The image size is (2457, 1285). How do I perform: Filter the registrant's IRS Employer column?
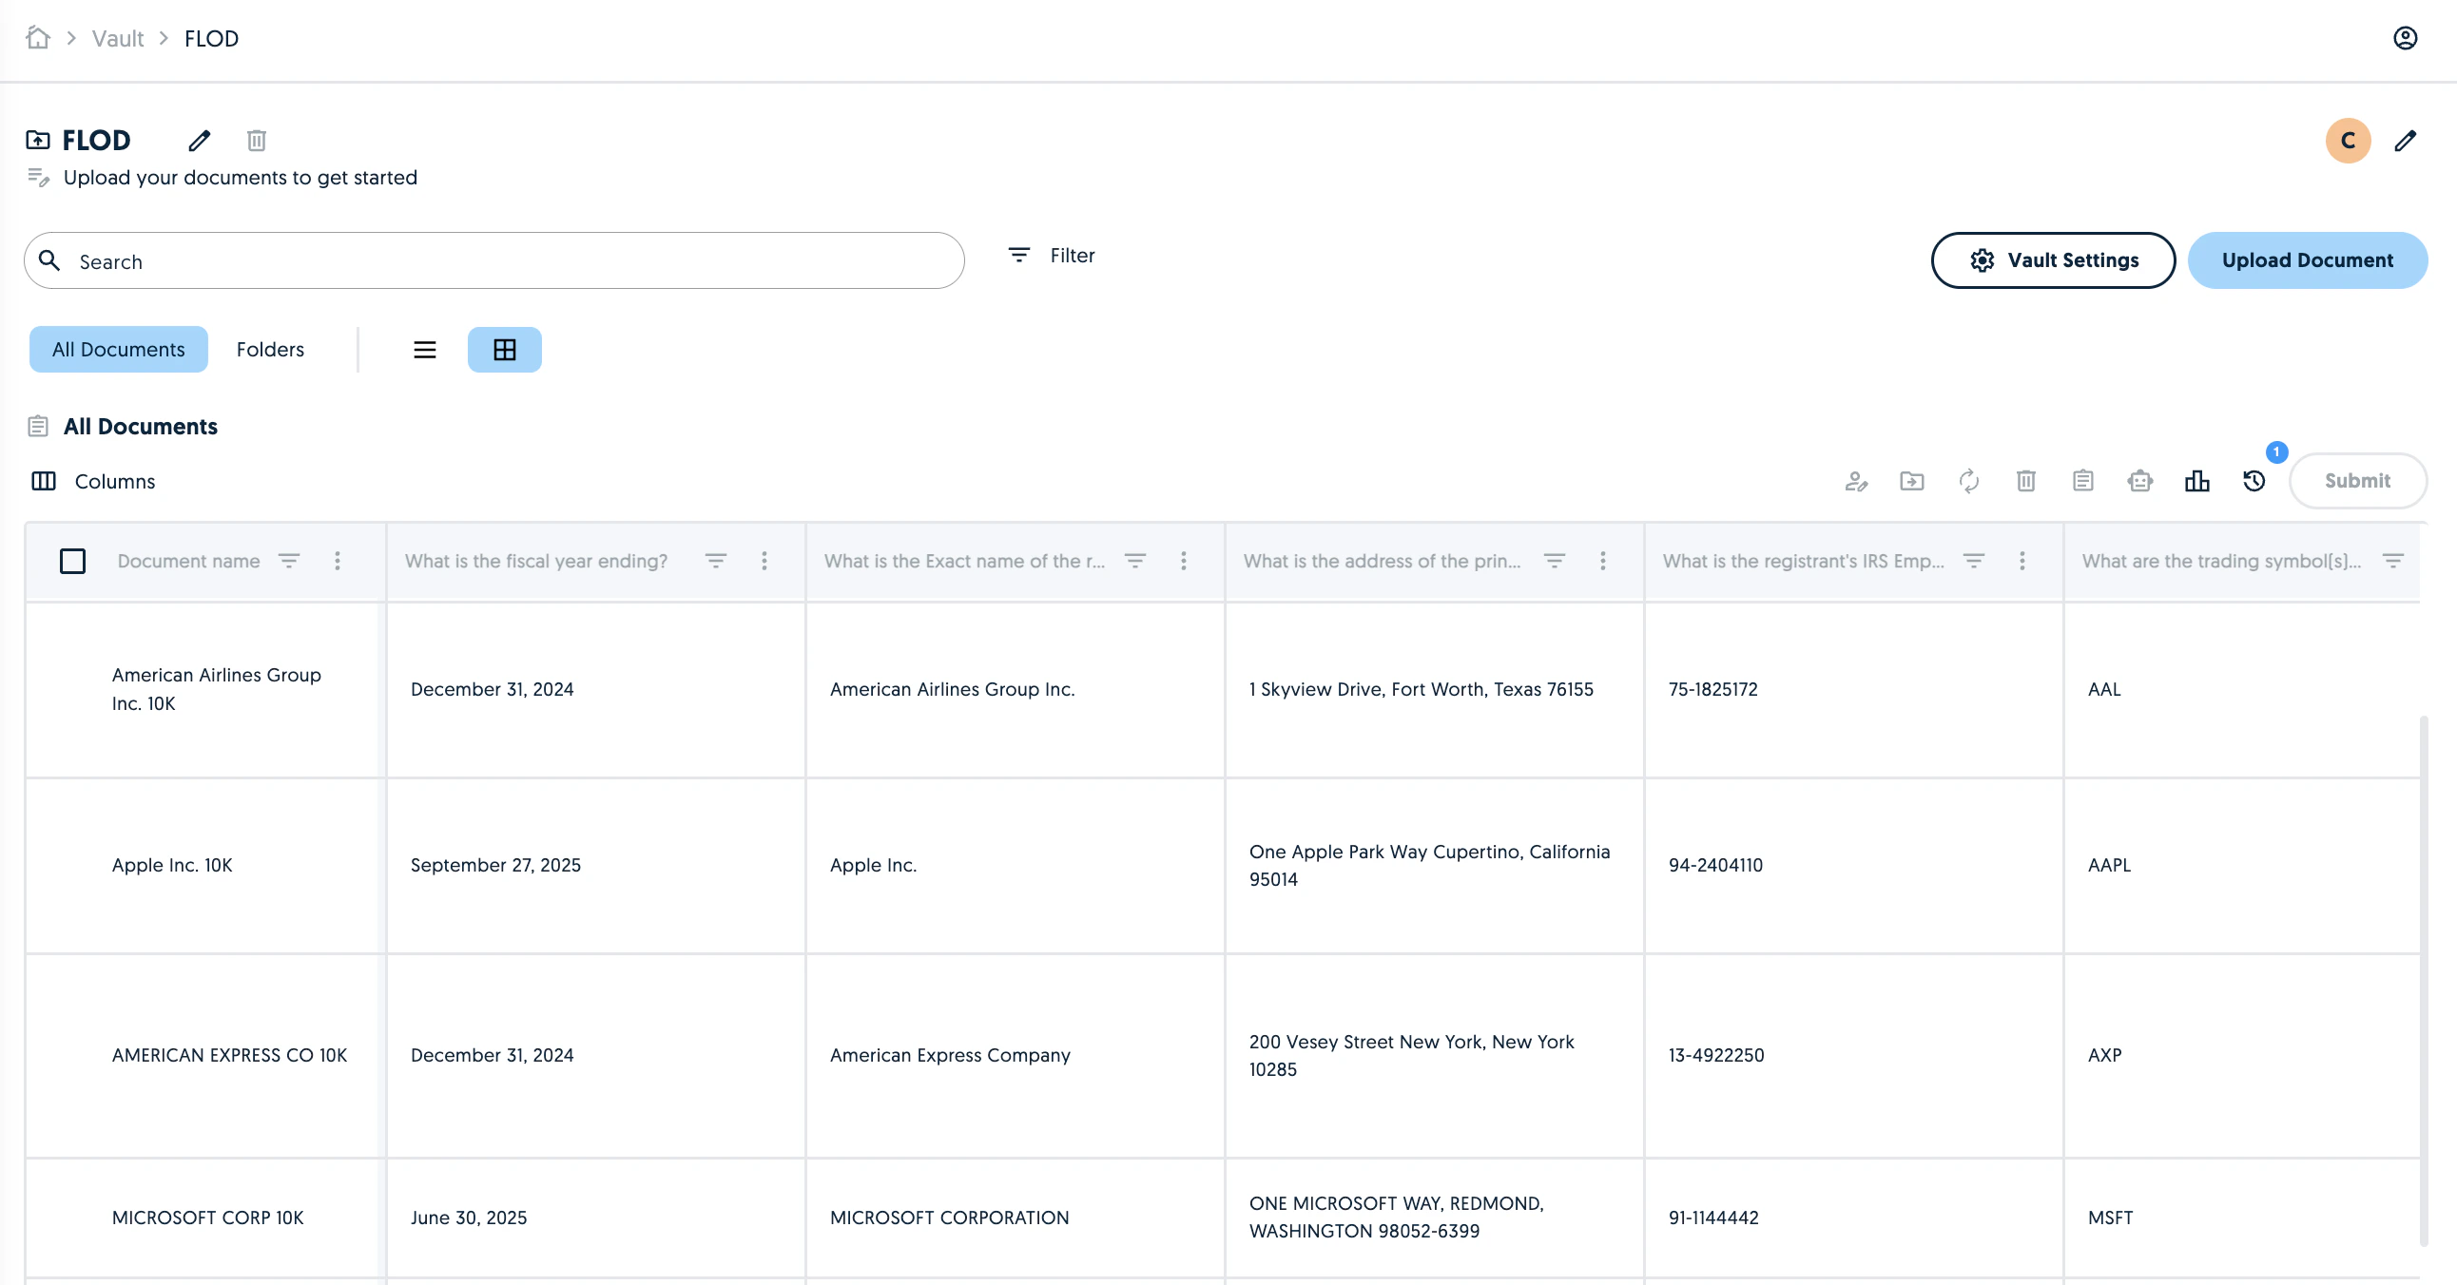pos(1973,561)
